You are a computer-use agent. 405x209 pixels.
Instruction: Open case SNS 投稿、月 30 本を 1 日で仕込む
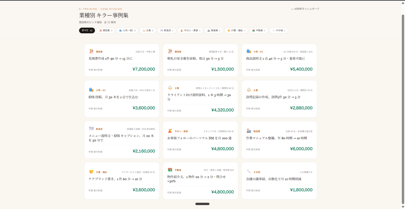coord(122,99)
